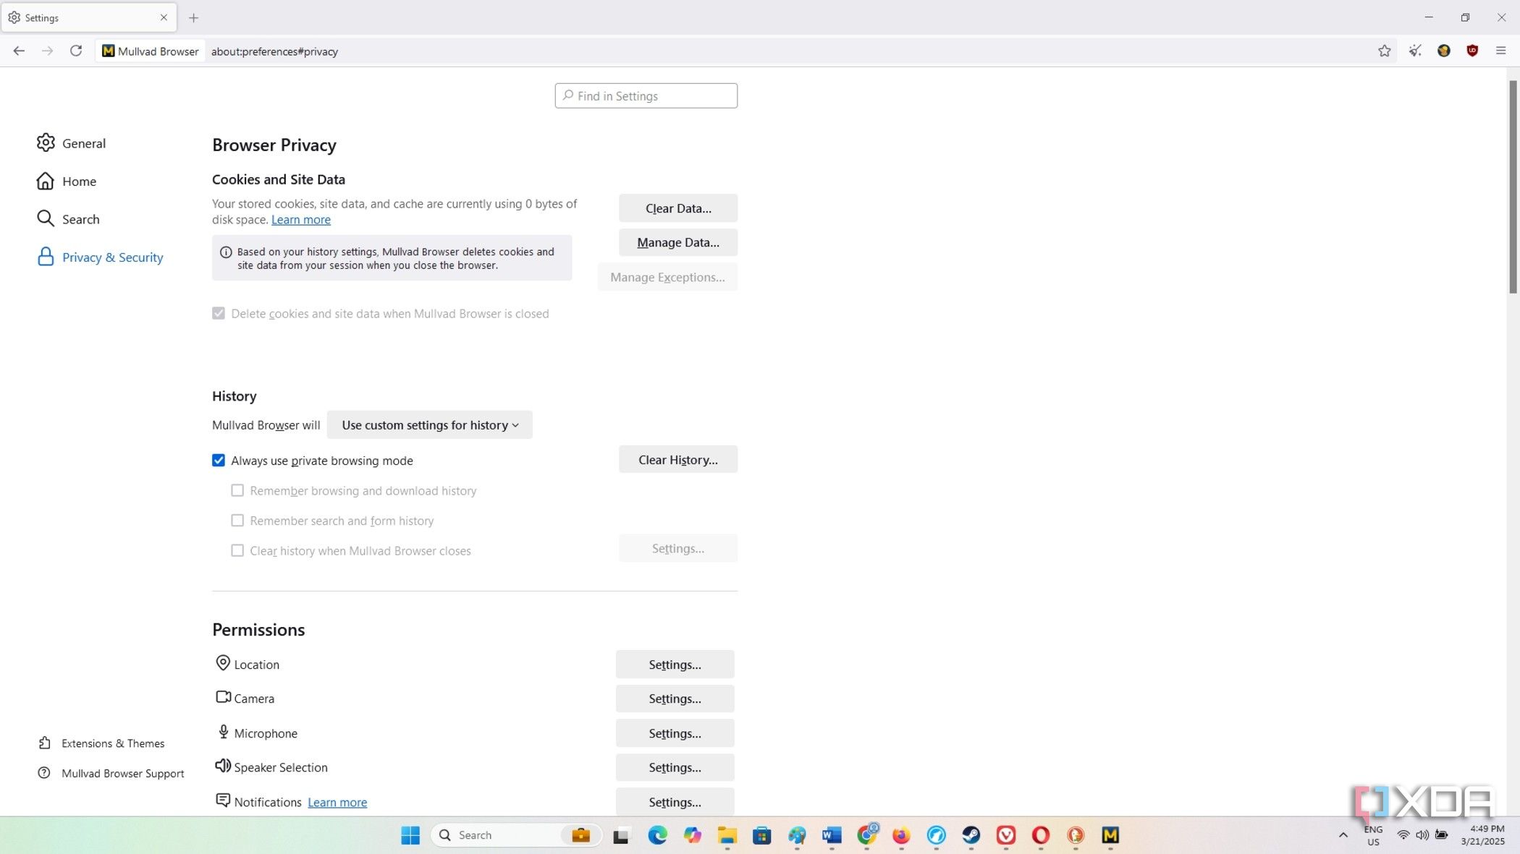Screen dimensions: 1520x854
Task: Follow Learn more link under cookies text
Action: [301, 220]
